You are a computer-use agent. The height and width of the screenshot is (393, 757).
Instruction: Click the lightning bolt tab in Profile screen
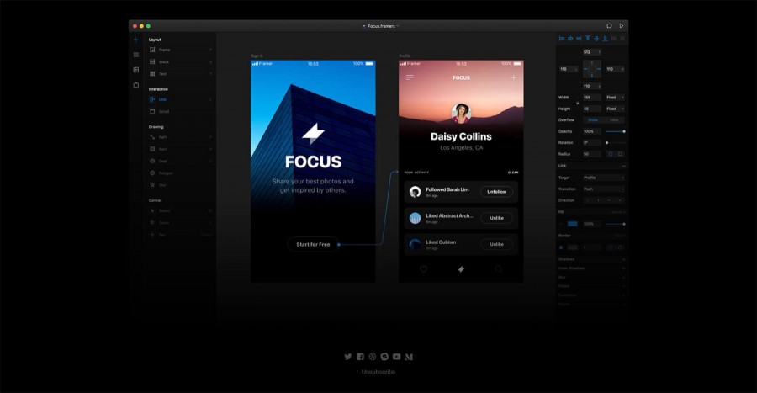point(461,269)
